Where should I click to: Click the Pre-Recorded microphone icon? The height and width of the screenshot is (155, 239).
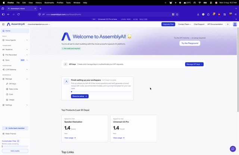3,55
